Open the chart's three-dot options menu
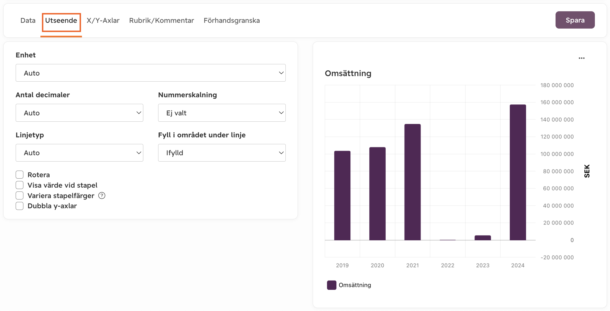The width and height of the screenshot is (610, 311). pos(581,58)
